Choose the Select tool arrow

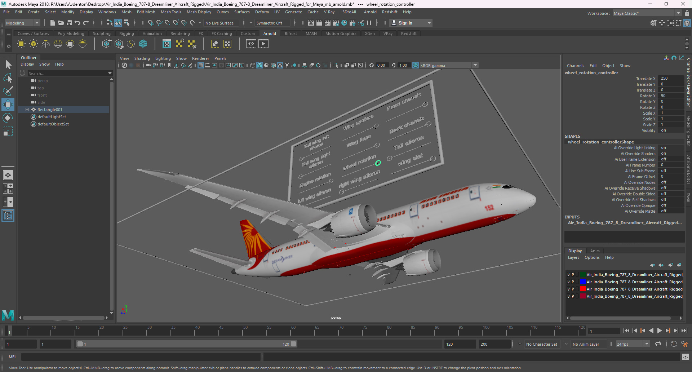(x=8, y=65)
